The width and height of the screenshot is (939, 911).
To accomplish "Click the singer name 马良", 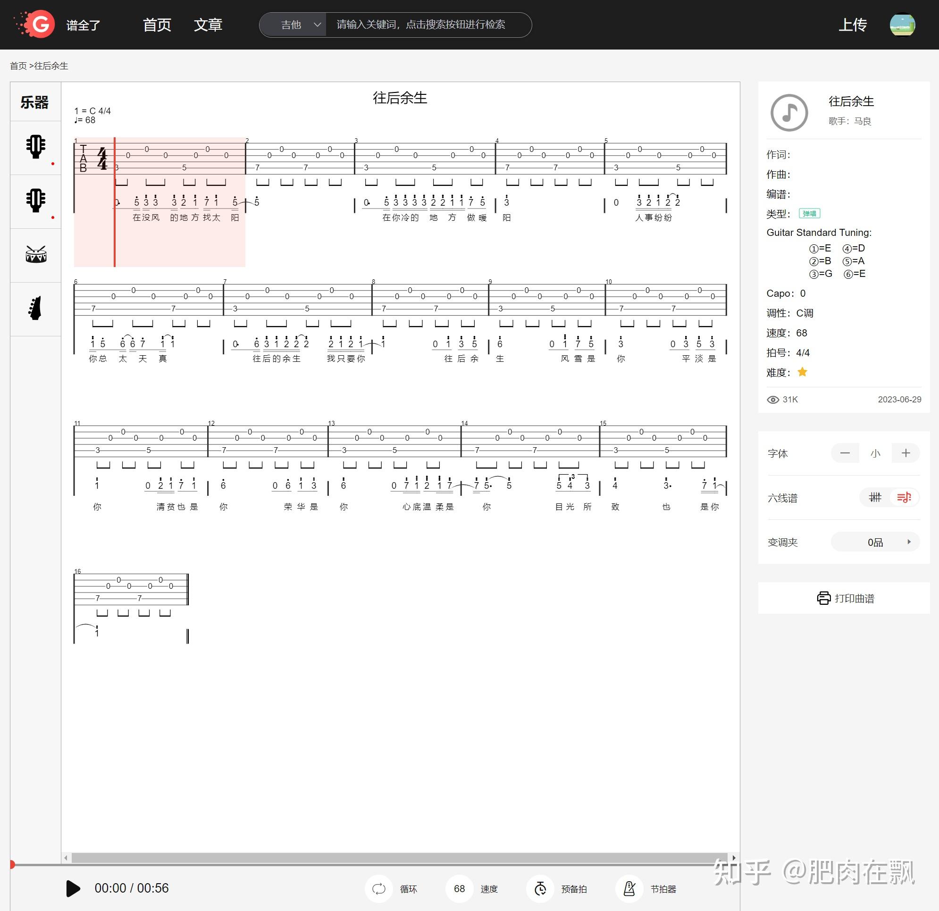I will tap(863, 121).
